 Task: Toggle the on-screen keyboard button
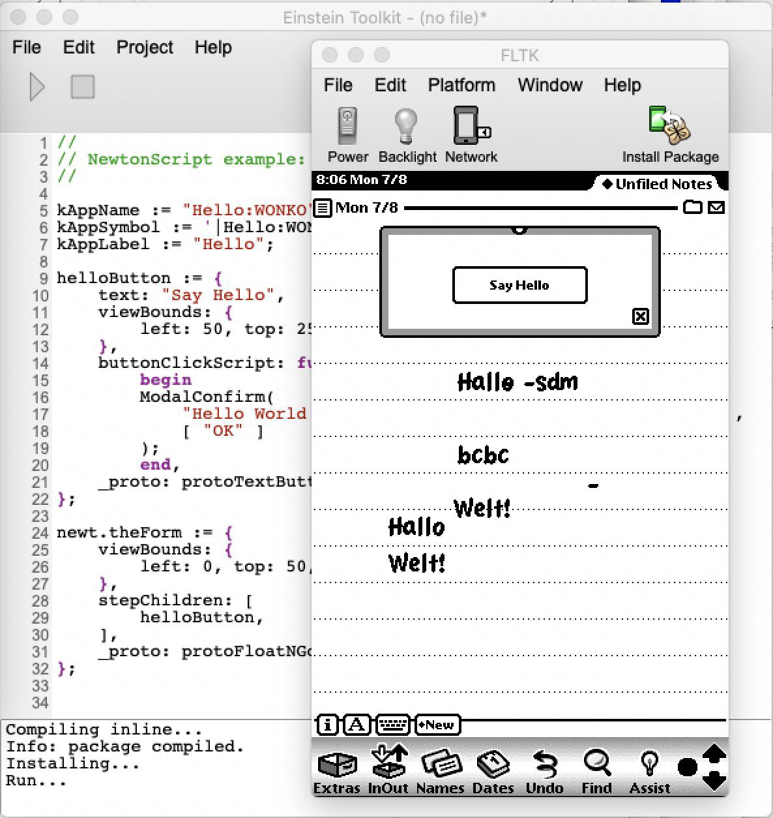click(x=392, y=725)
